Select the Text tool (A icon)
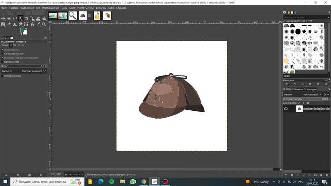The height and width of the screenshot is (186, 331). 32,24
